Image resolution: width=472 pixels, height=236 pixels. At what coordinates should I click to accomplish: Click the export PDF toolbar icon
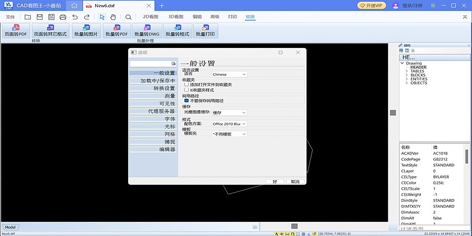(x=51, y=17)
